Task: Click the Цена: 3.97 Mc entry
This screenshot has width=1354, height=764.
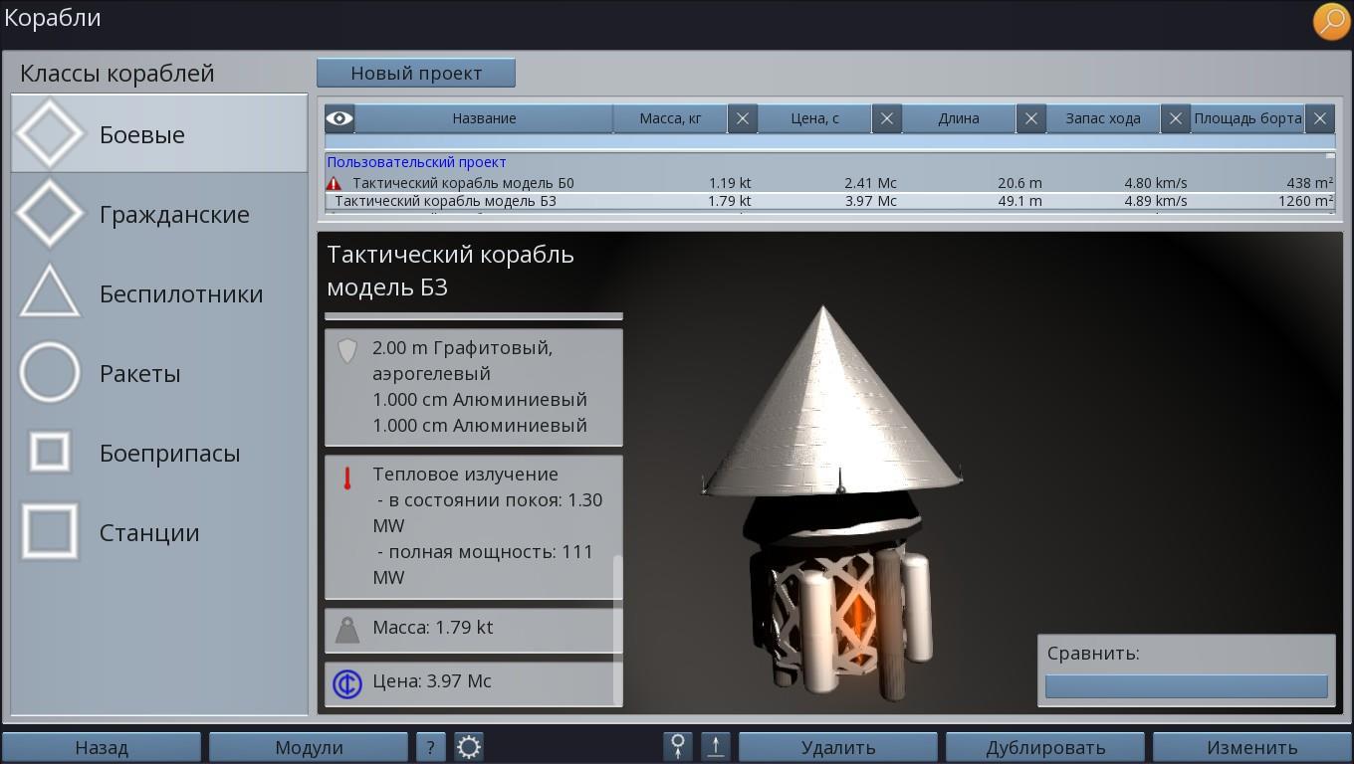Action: point(474,683)
